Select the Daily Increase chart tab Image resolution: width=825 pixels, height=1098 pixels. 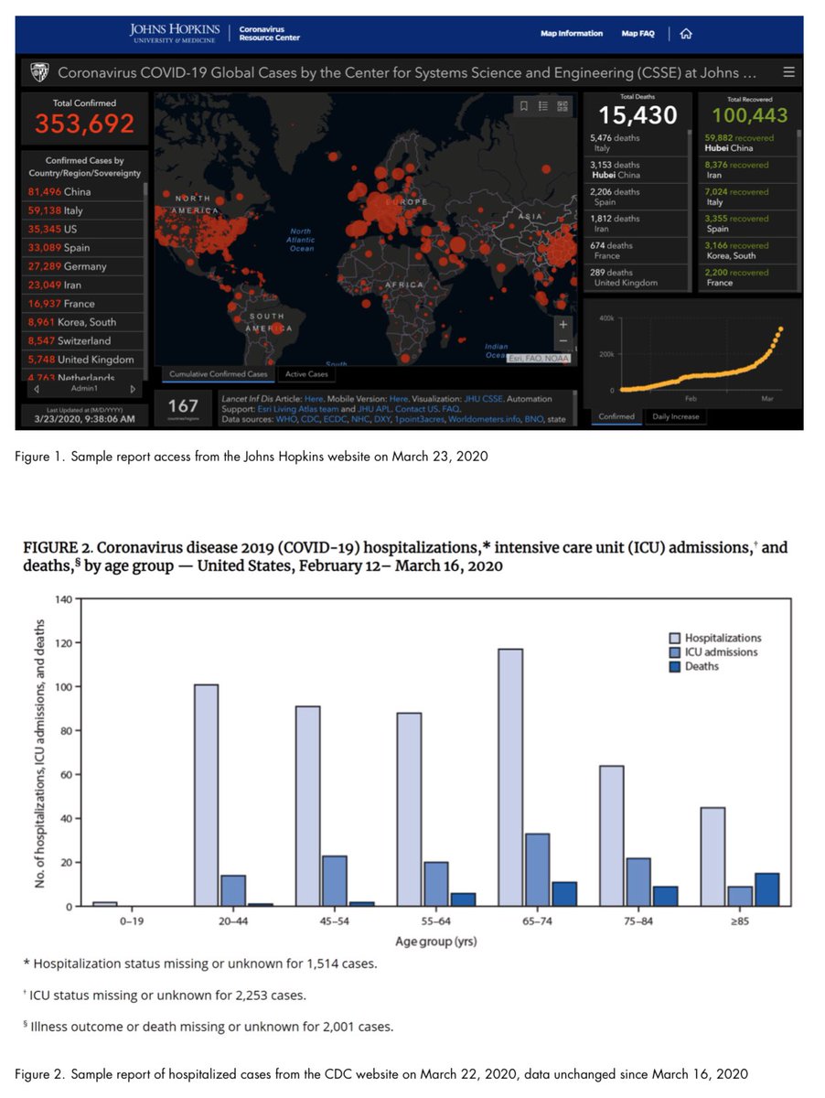(675, 416)
